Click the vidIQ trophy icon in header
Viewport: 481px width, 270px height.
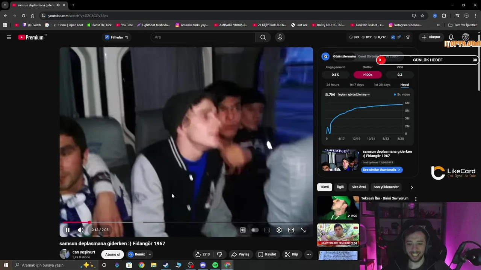click(408, 37)
